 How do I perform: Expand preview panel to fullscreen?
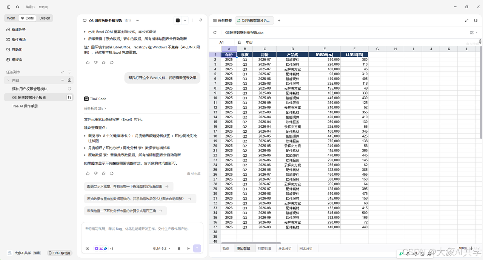467,20
